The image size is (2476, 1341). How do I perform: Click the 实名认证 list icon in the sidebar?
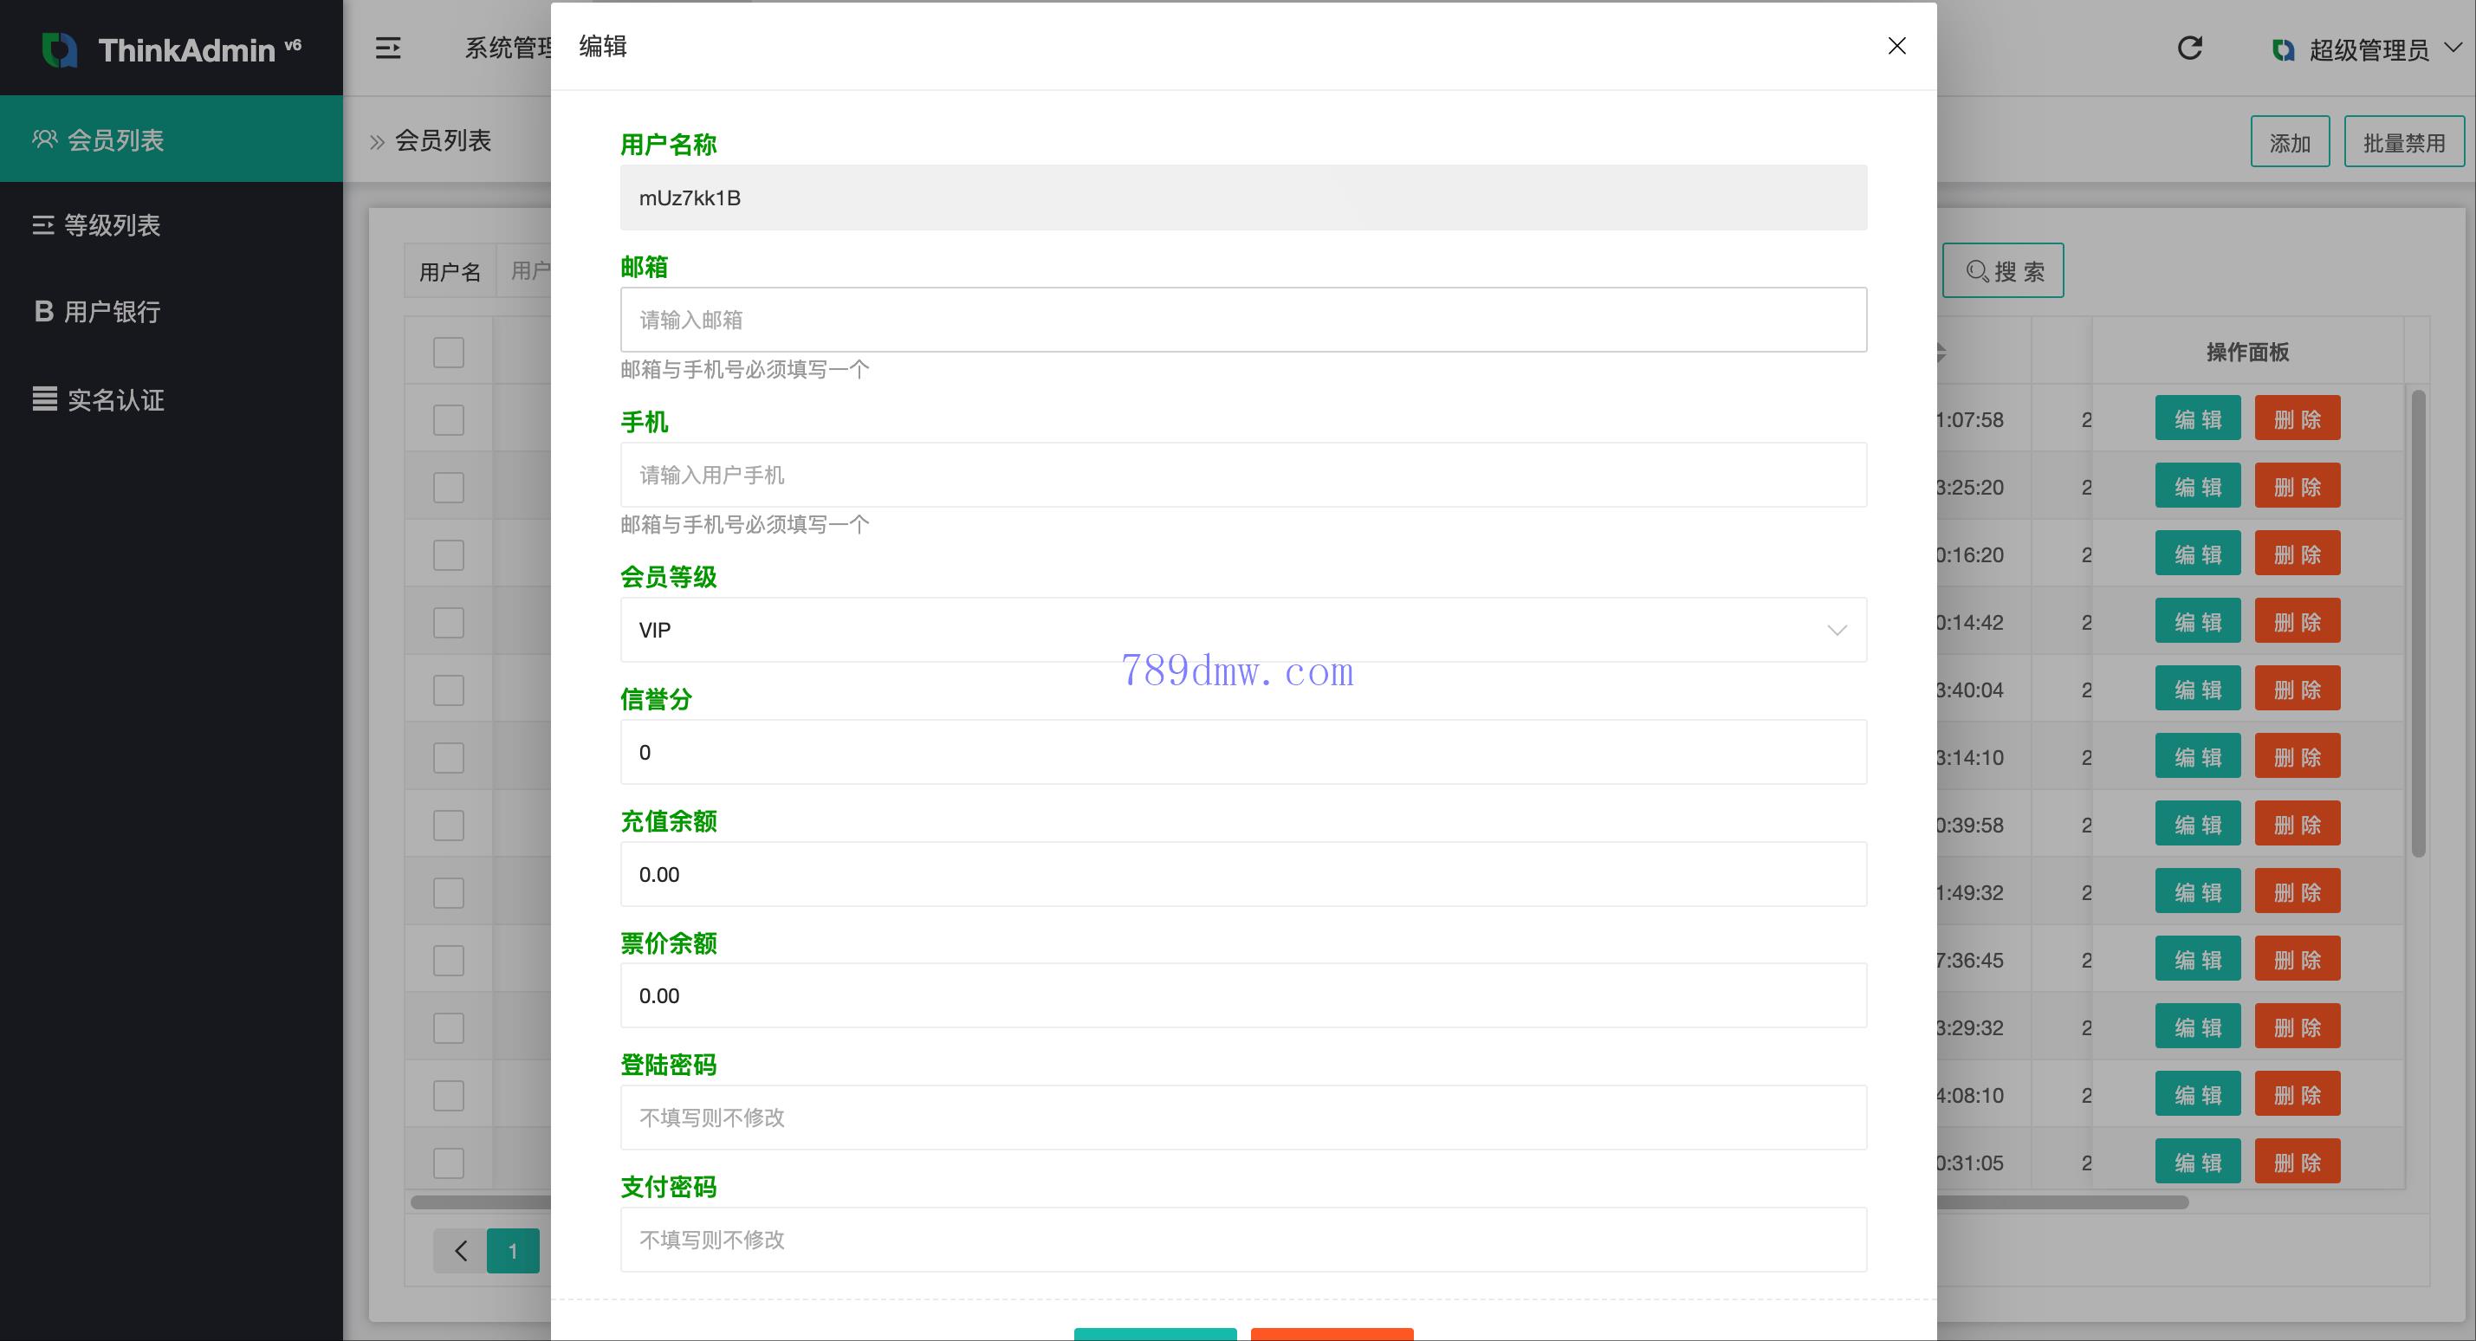44,399
